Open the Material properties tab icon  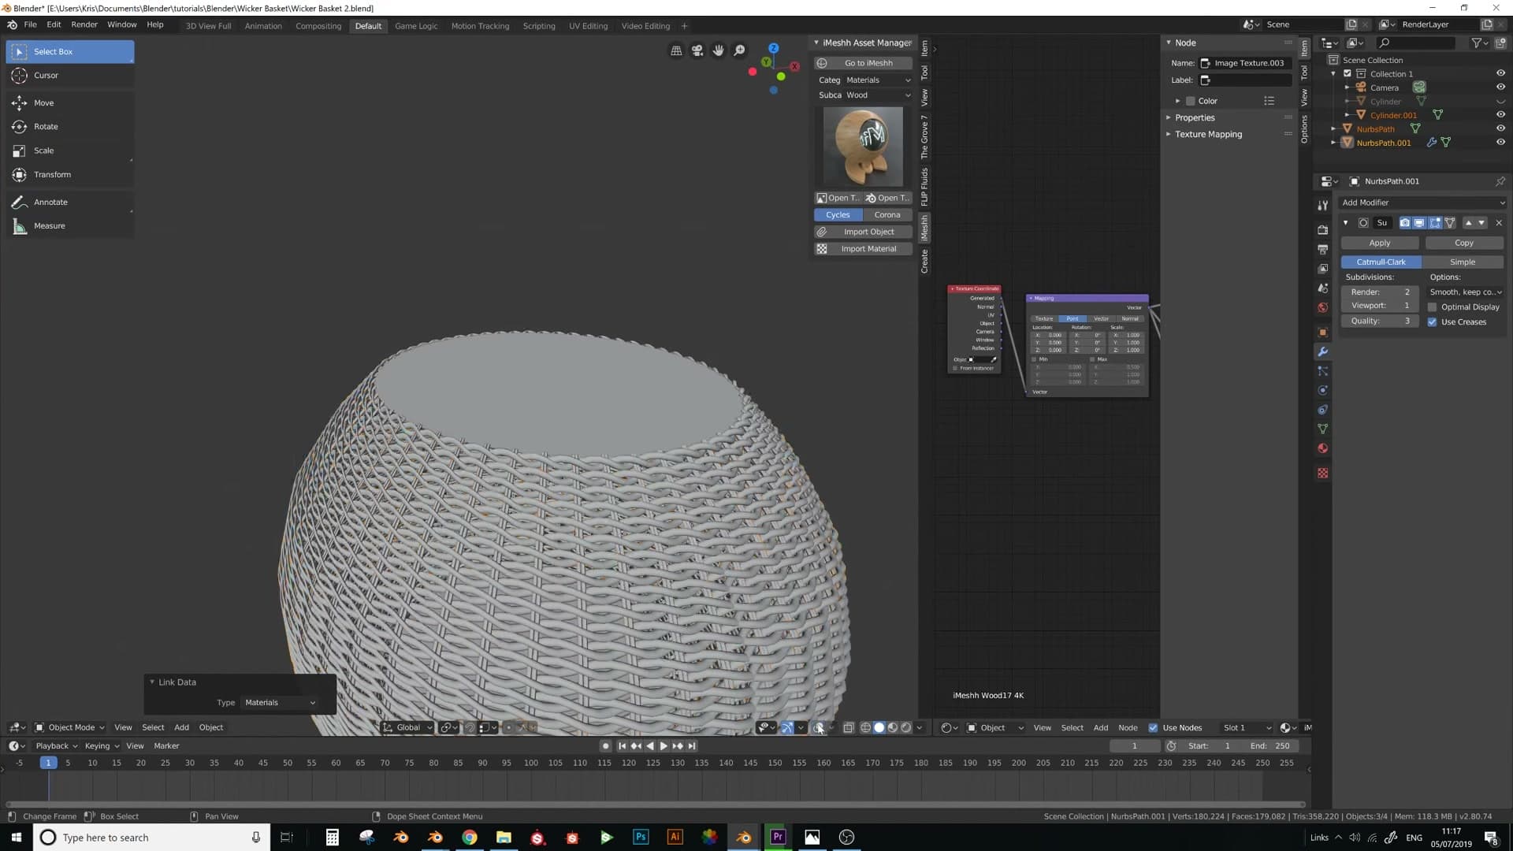coord(1323,449)
